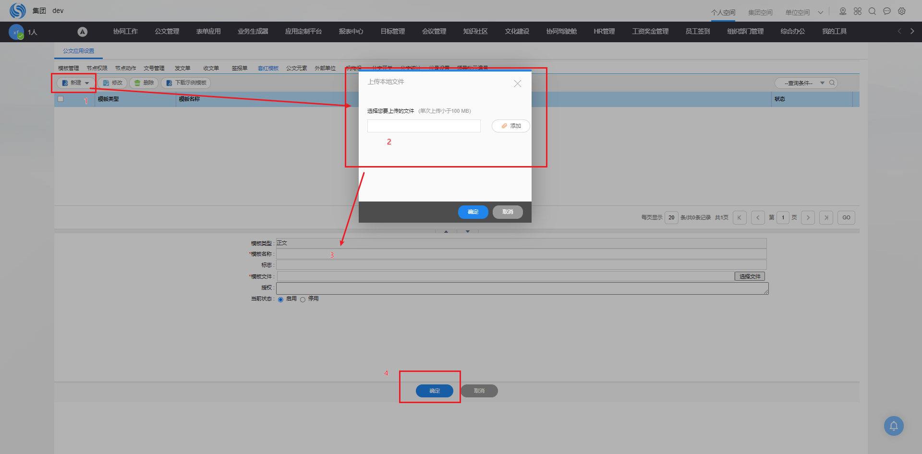Go to next page of records
Viewport: 922px width, 454px height.
click(x=808, y=217)
